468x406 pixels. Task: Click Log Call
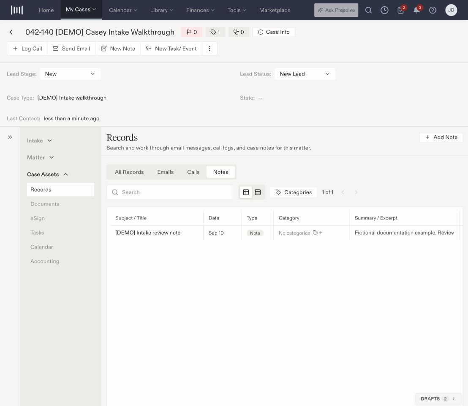click(x=27, y=49)
